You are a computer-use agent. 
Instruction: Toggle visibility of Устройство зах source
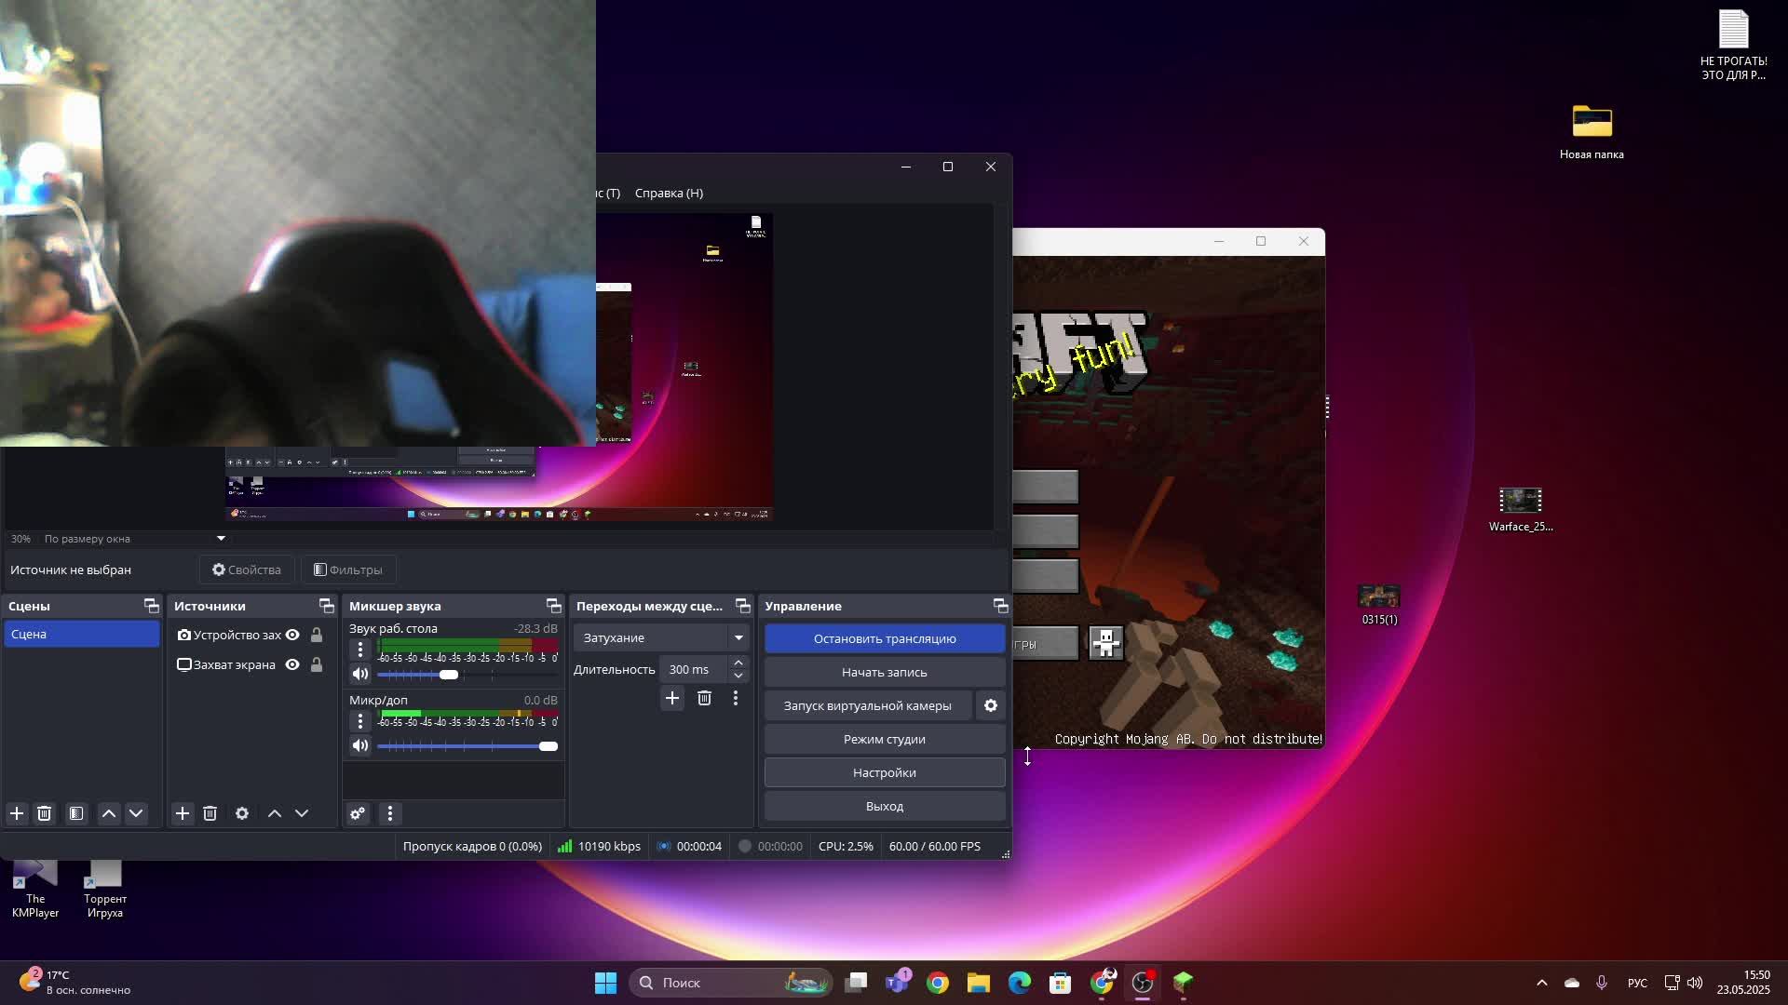coord(292,635)
